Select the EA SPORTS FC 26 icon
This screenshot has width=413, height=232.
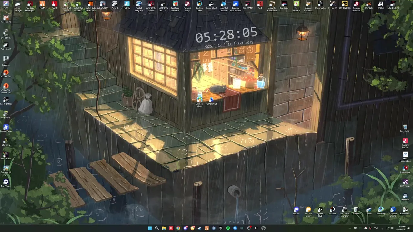pos(163,6)
